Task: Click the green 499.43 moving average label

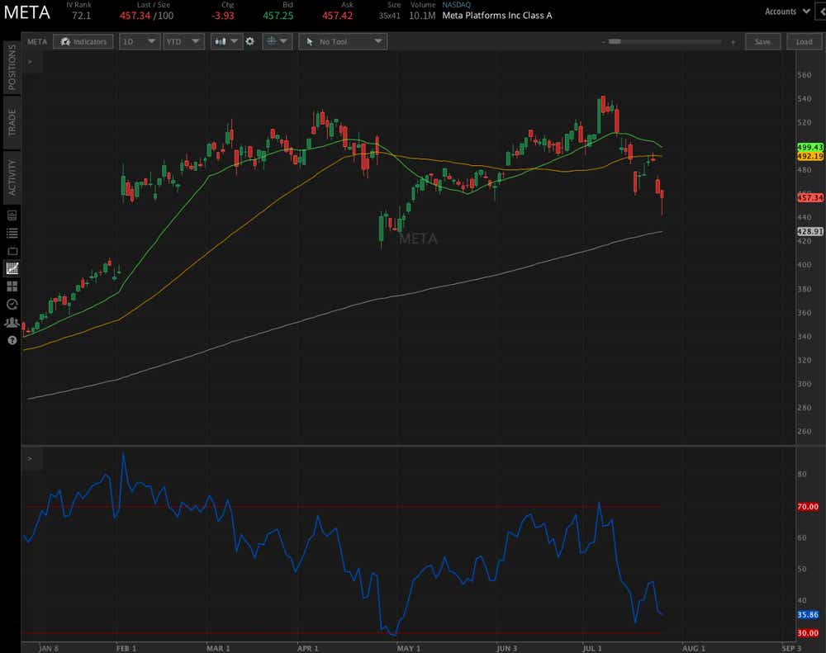Action: 809,148
